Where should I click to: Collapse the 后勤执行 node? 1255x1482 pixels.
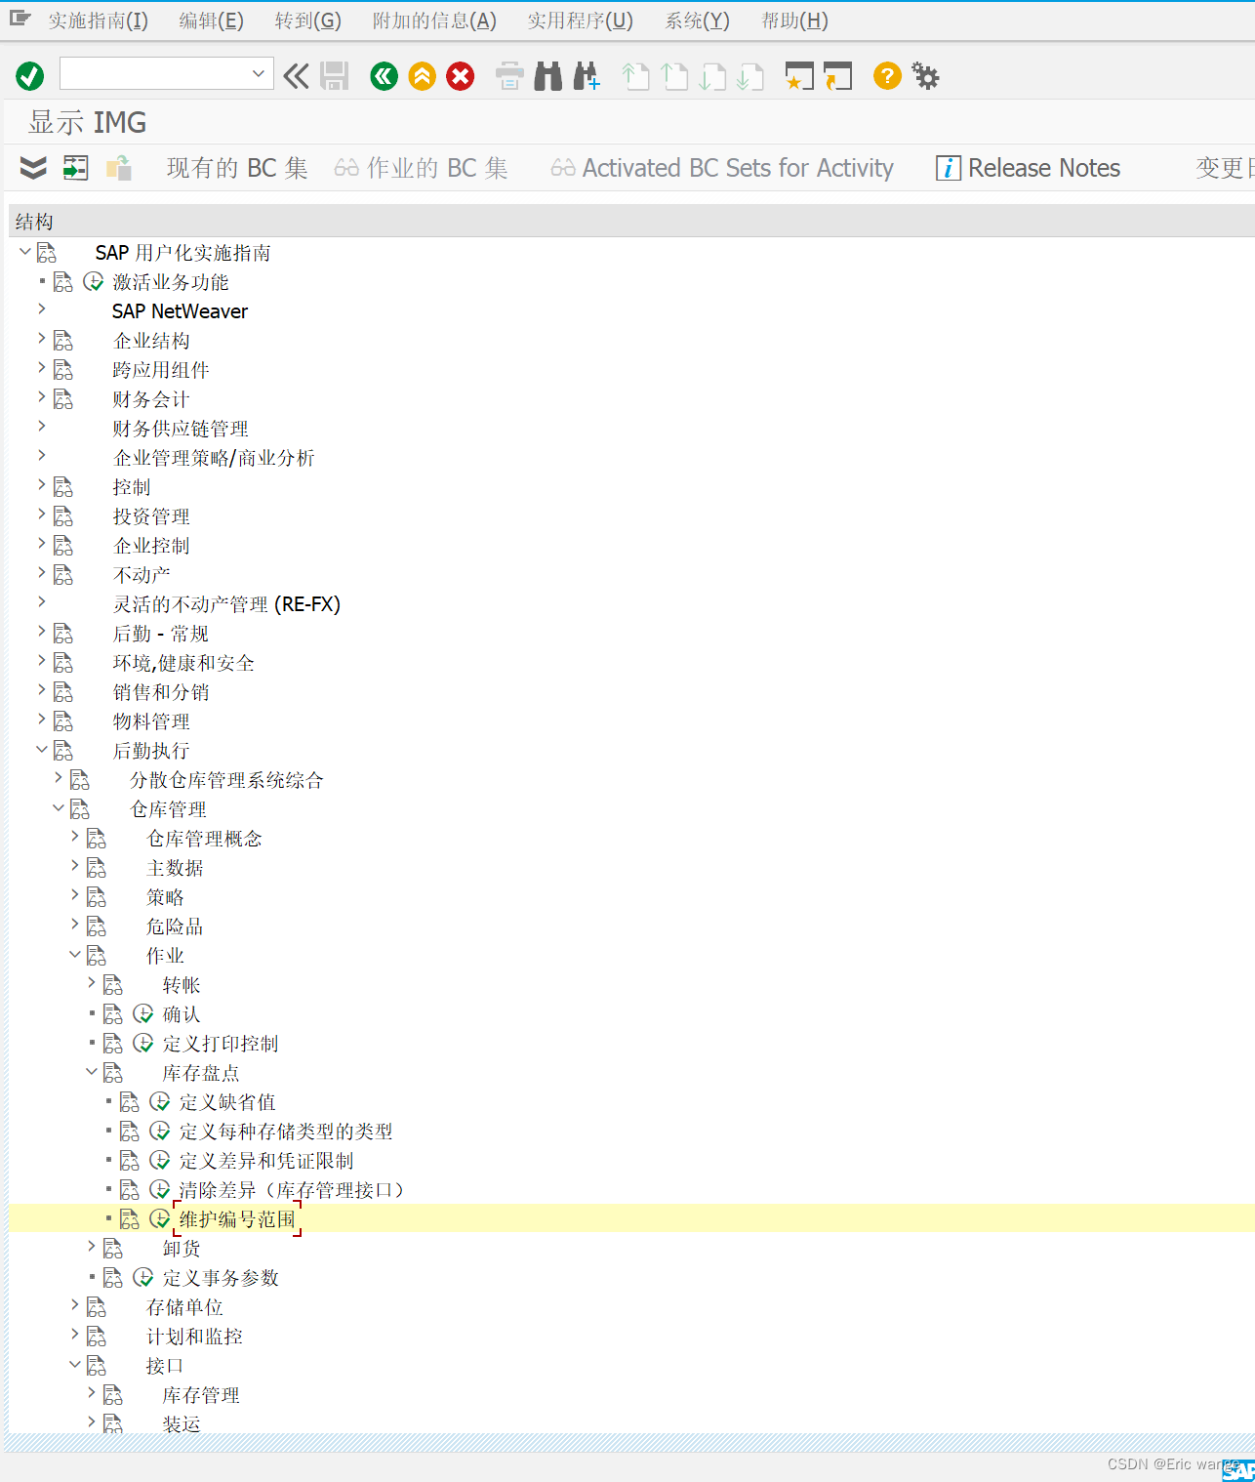(42, 749)
